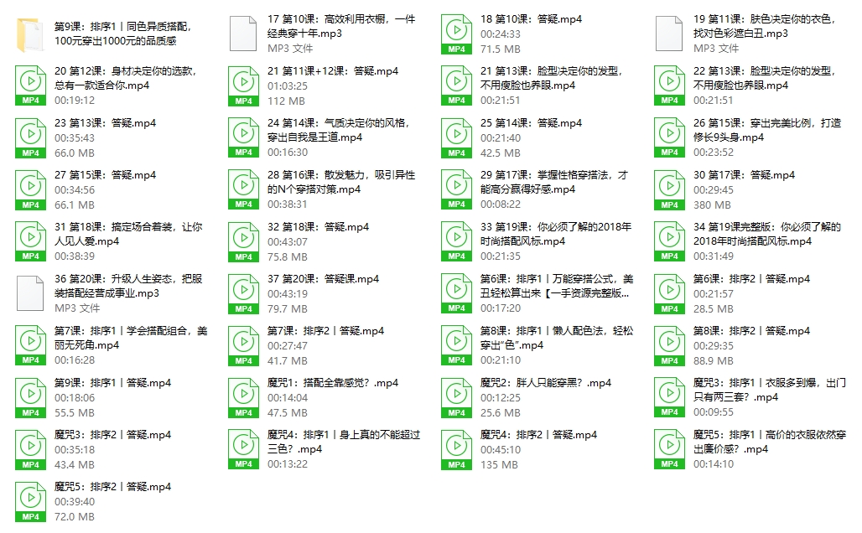Click file name 31 第18课 搞定场合着装
This screenshot has width=862, height=533.
127,234
